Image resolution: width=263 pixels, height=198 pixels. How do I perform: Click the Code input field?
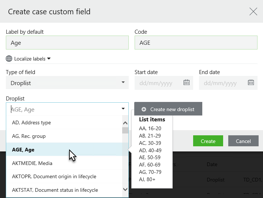(x=196, y=43)
